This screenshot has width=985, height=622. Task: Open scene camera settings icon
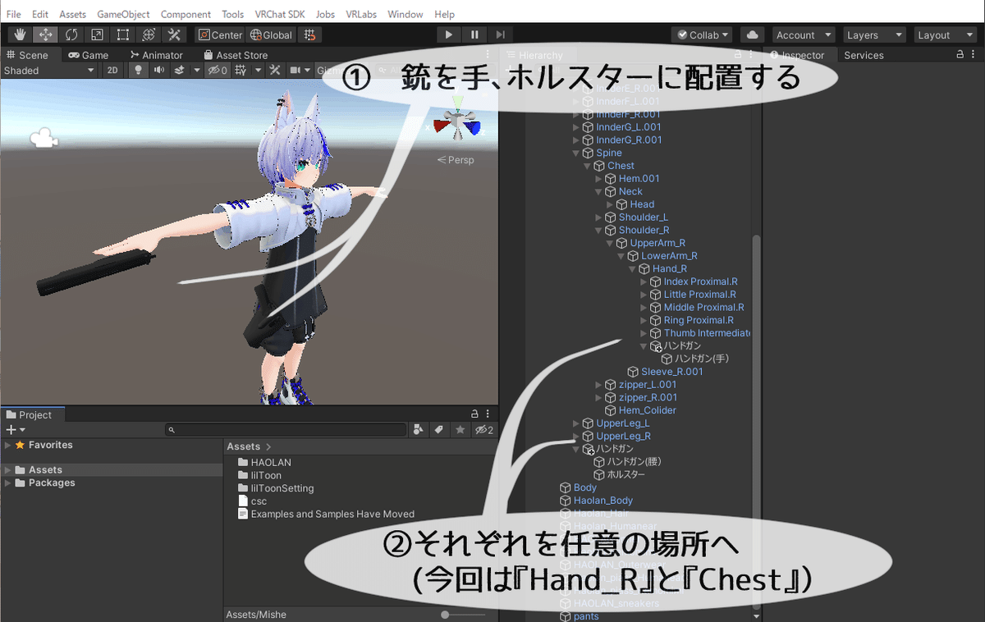coord(295,70)
